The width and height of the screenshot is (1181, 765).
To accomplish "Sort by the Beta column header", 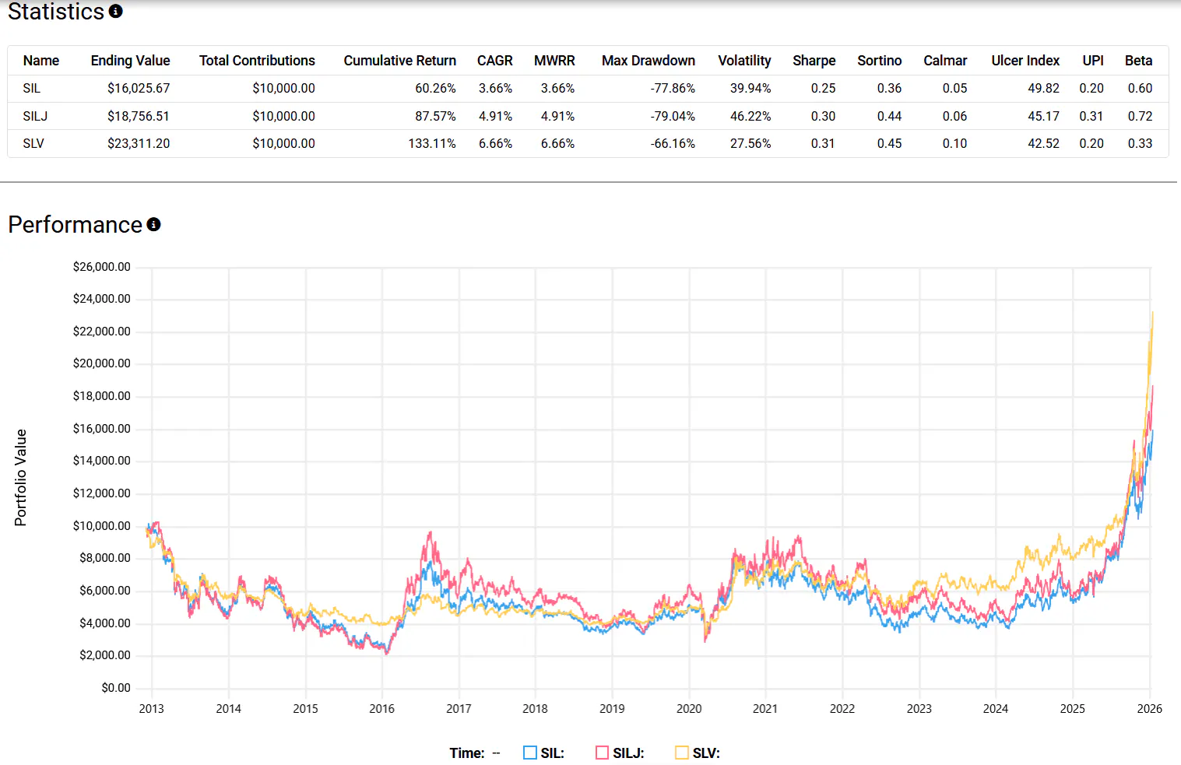I will coord(1138,61).
